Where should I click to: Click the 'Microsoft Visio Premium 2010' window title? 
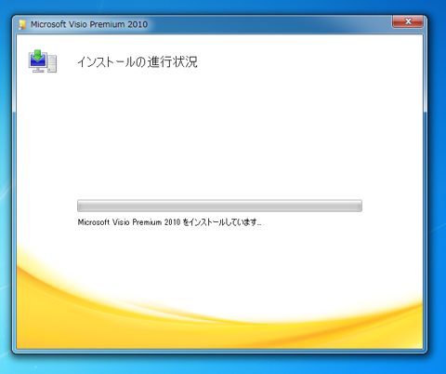click(89, 24)
